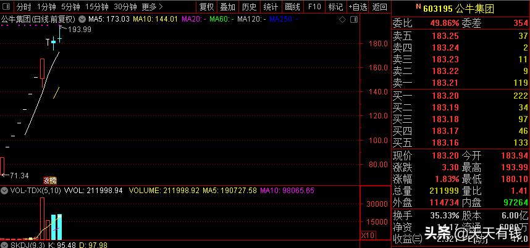Open dropdown next to 公牛集团(日线.前复权)
530x248 pixels.
tap(81, 19)
